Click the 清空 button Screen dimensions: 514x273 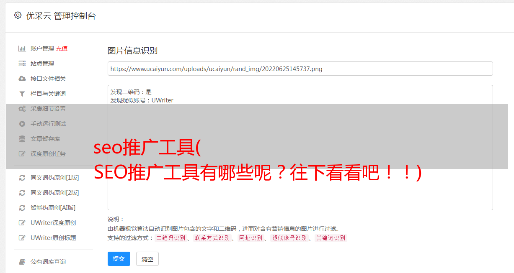tap(147, 259)
